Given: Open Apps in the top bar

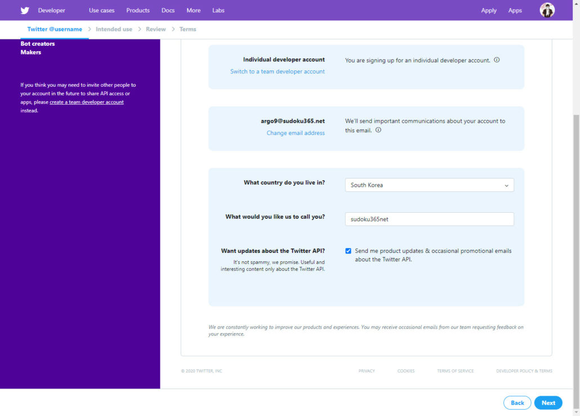Looking at the screenshot, I should click(515, 10).
